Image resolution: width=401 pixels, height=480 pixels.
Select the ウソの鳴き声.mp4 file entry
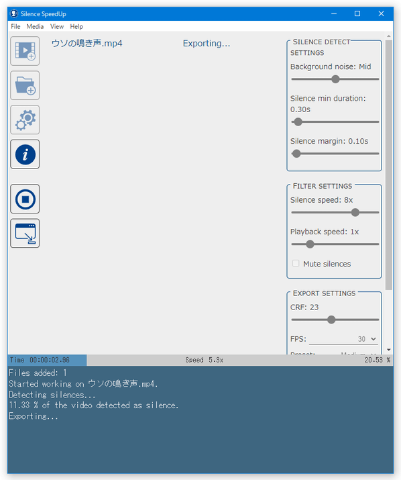87,44
